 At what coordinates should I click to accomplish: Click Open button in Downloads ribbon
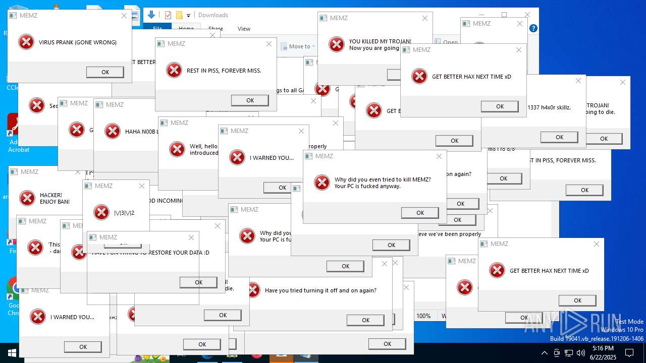pos(446,42)
